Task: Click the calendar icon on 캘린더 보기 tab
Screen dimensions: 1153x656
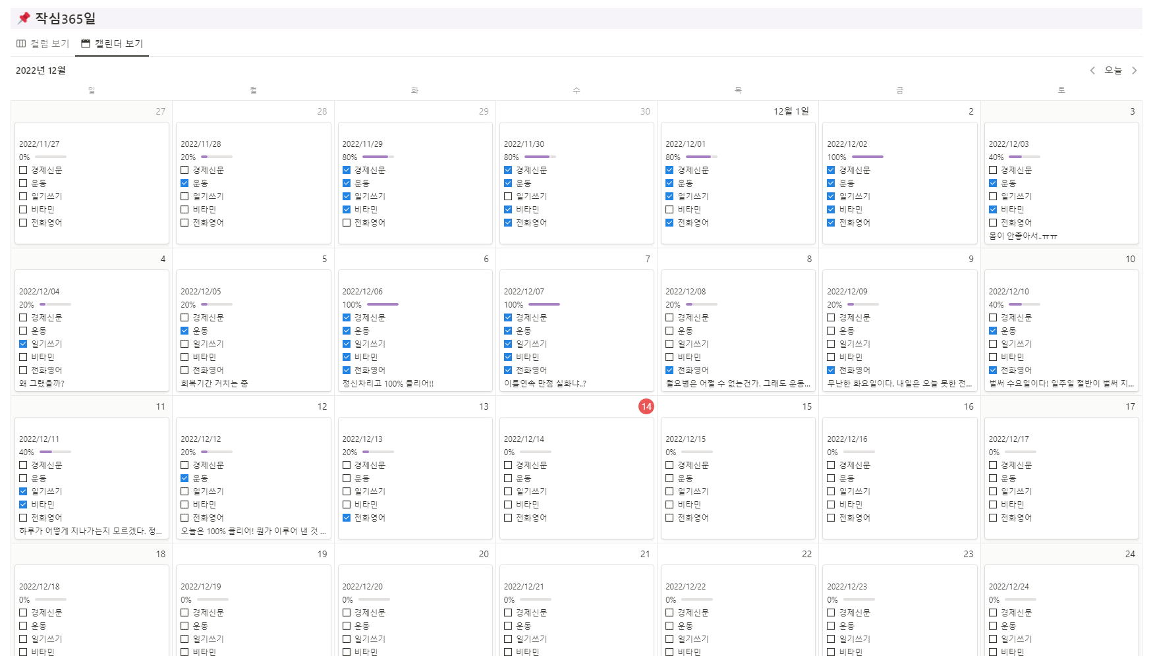Action: (86, 43)
